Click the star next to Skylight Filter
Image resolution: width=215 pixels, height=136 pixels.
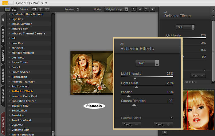pyautogui.click(x=9, y=106)
